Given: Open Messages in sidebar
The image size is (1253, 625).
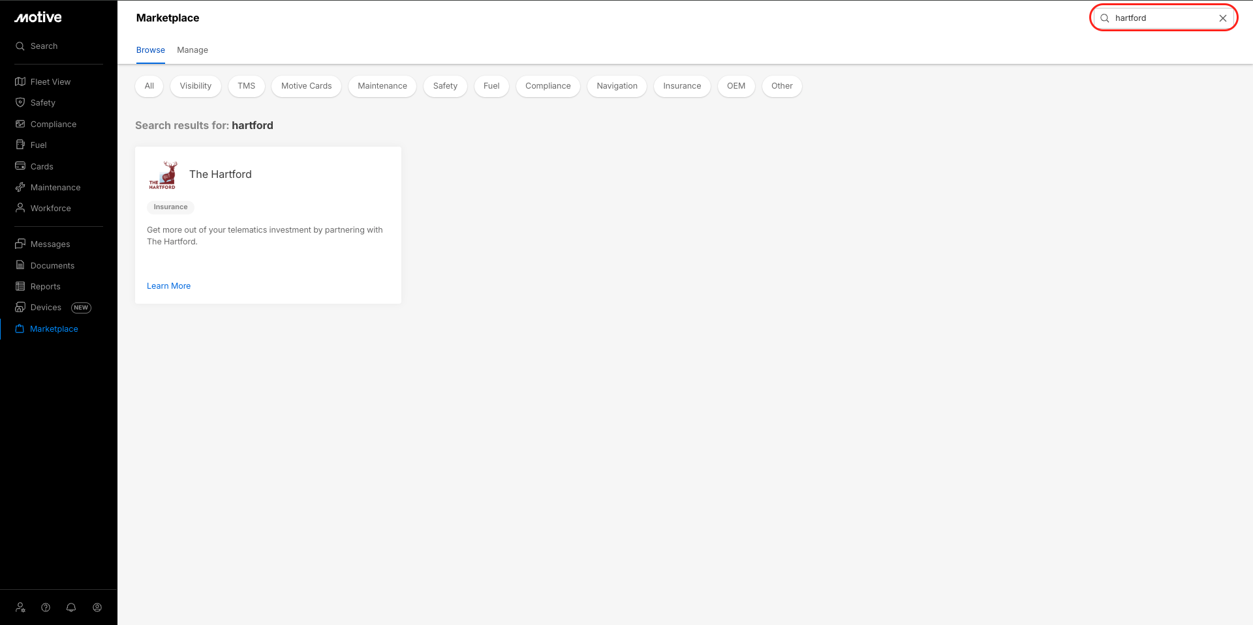Looking at the screenshot, I should pos(50,244).
